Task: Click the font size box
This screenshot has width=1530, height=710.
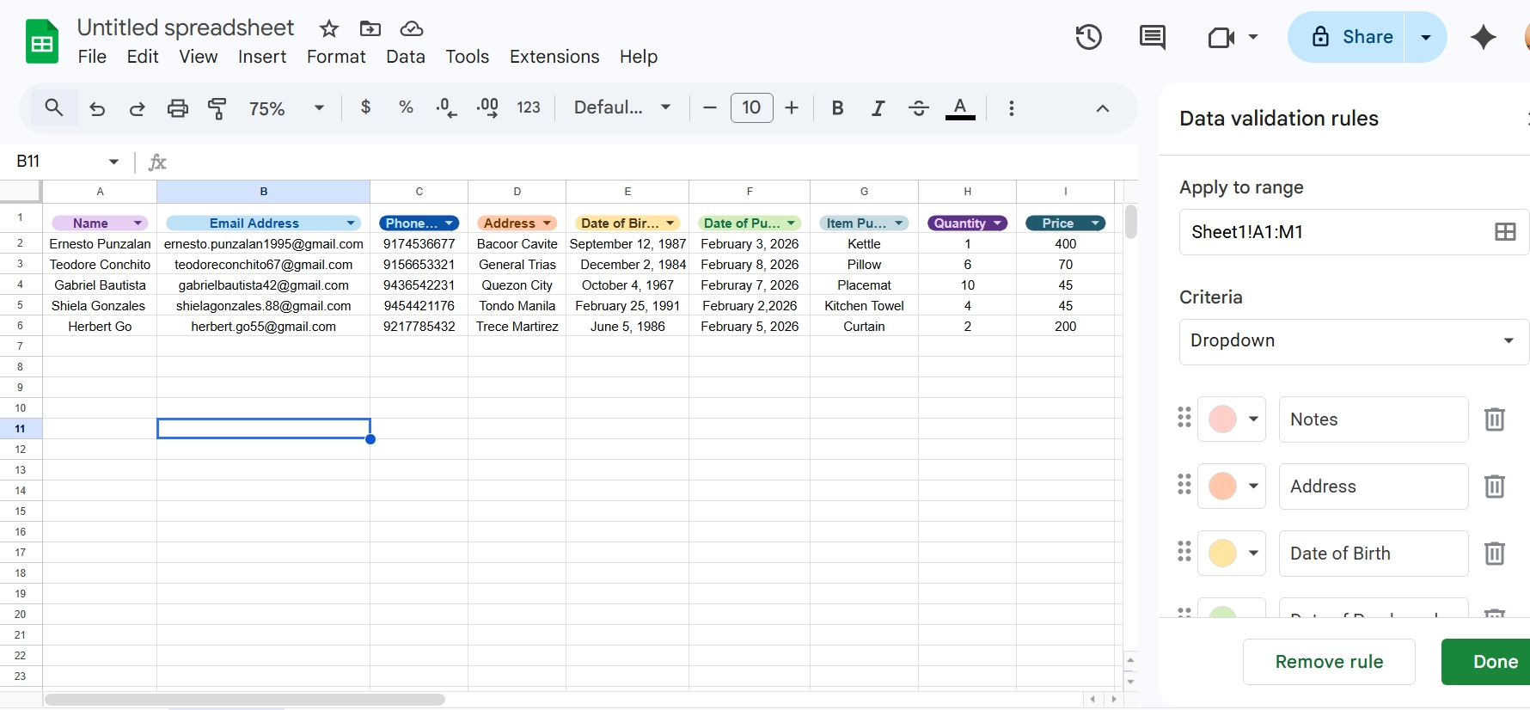Action: coord(752,107)
